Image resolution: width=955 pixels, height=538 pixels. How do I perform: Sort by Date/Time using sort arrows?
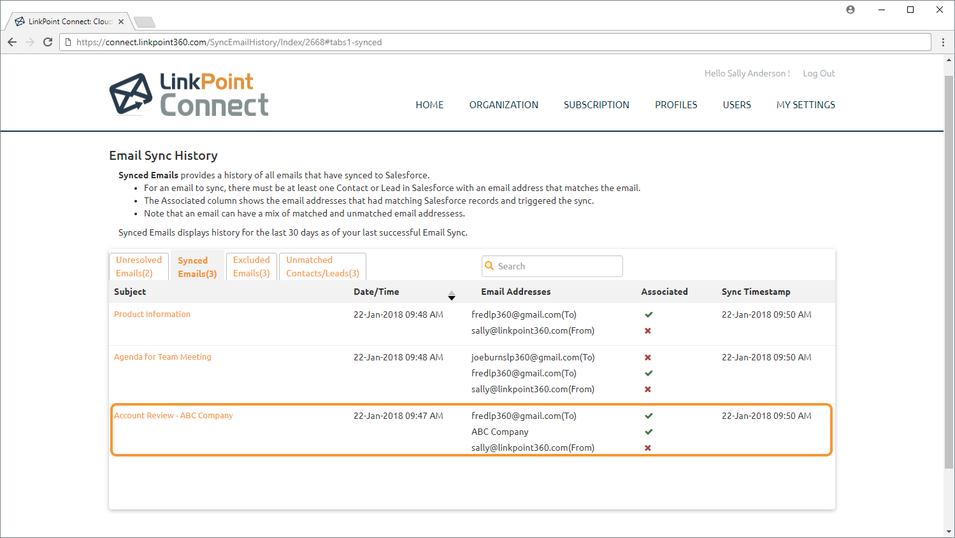pos(452,295)
